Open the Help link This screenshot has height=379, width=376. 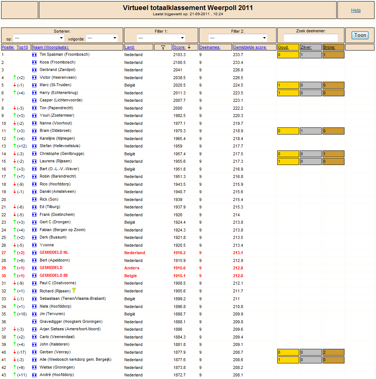tap(356, 10)
